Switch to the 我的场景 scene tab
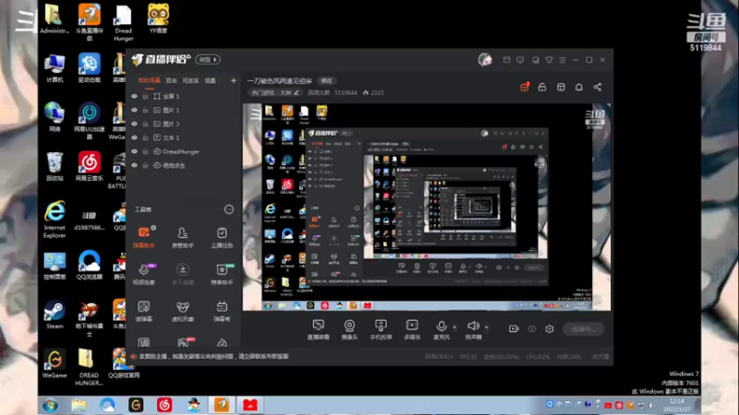Viewport: 739px width, 415px height. click(149, 80)
